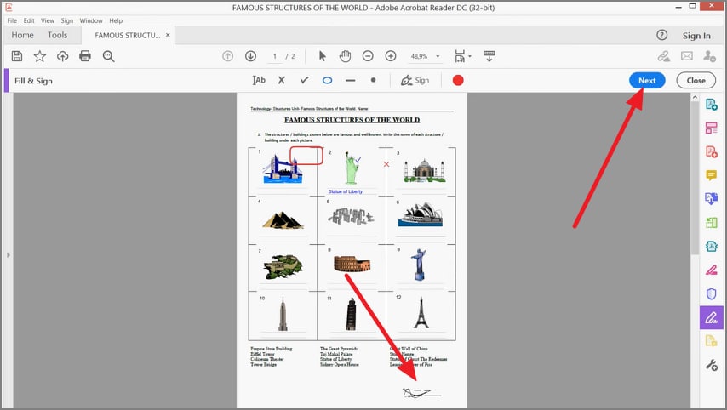Select the circle shape tool
Image resolution: width=727 pixels, height=410 pixels.
click(x=328, y=80)
